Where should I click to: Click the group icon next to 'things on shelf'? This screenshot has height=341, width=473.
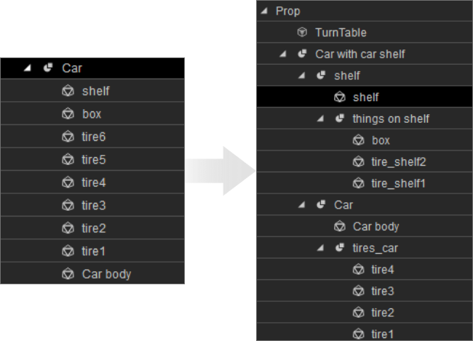pyautogui.click(x=340, y=119)
